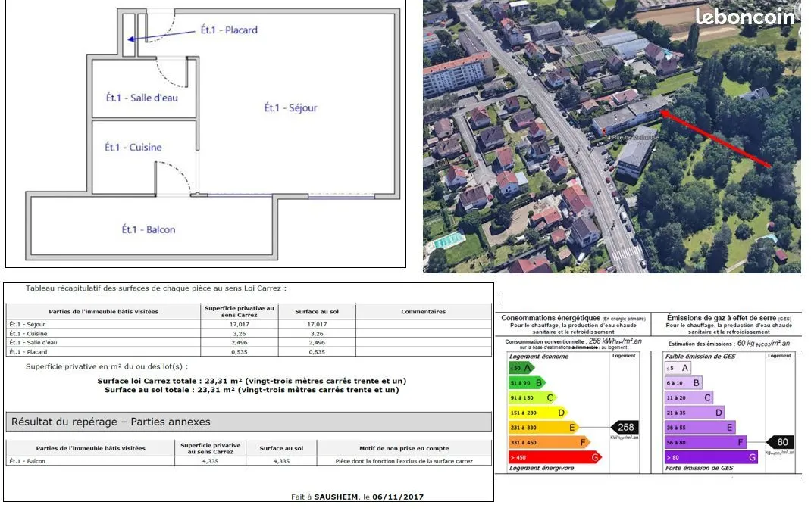Select "Pièce dont la fonction l'exclus de la surface carrez"
Screen dimensions: 811x511
pyautogui.click(x=404, y=461)
